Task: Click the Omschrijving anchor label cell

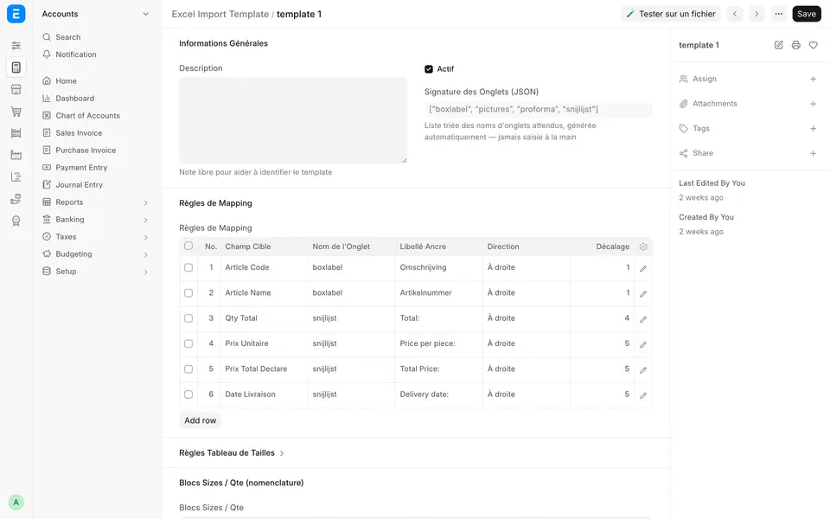Action: pos(439,267)
